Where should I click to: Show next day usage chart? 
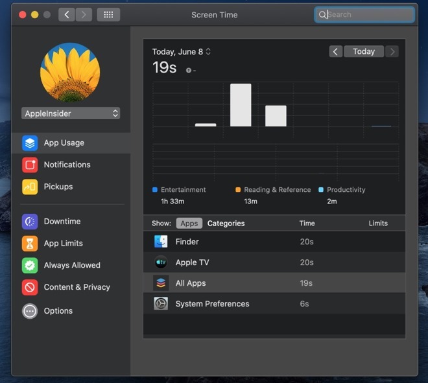coord(392,52)
